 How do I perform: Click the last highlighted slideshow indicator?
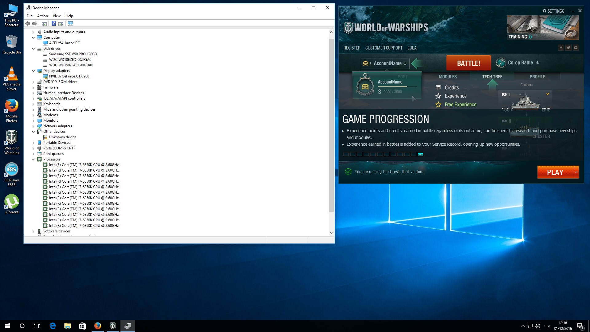pyautogui.click(x=420, y=154)
